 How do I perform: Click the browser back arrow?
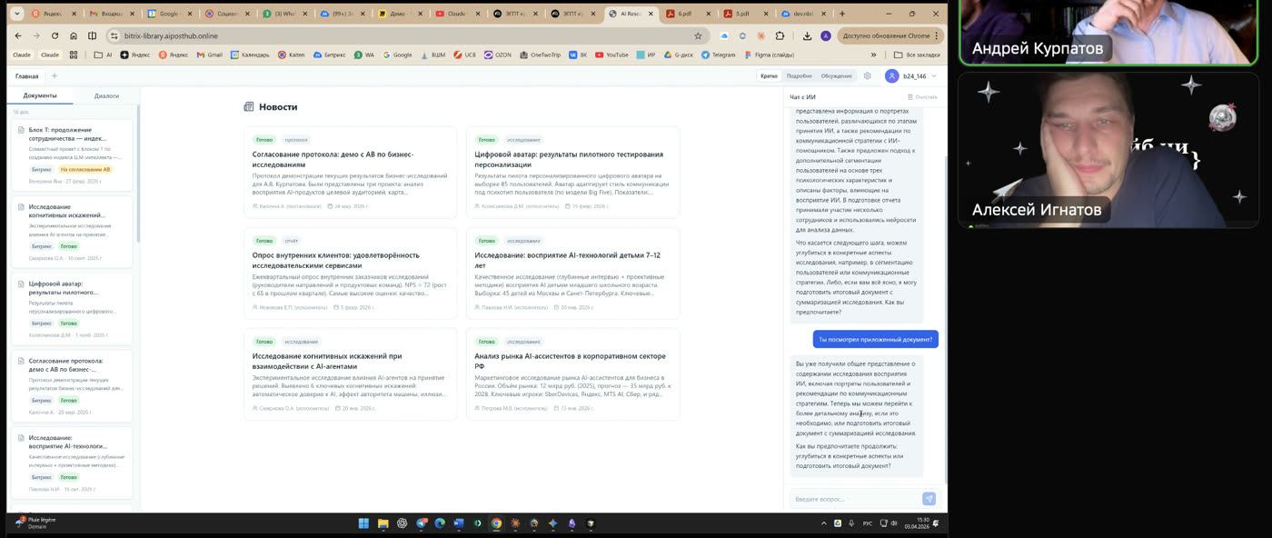17,35
